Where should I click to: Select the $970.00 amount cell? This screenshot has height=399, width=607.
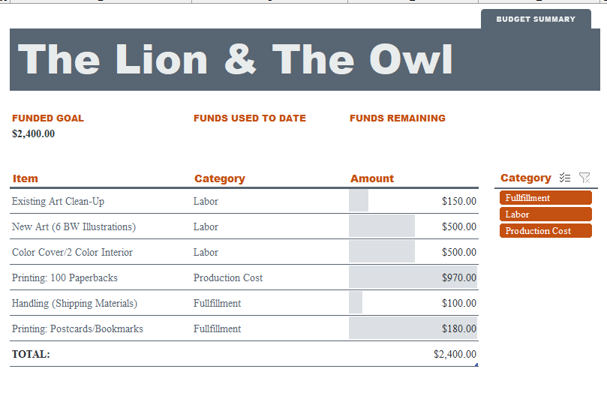[413, 277]
